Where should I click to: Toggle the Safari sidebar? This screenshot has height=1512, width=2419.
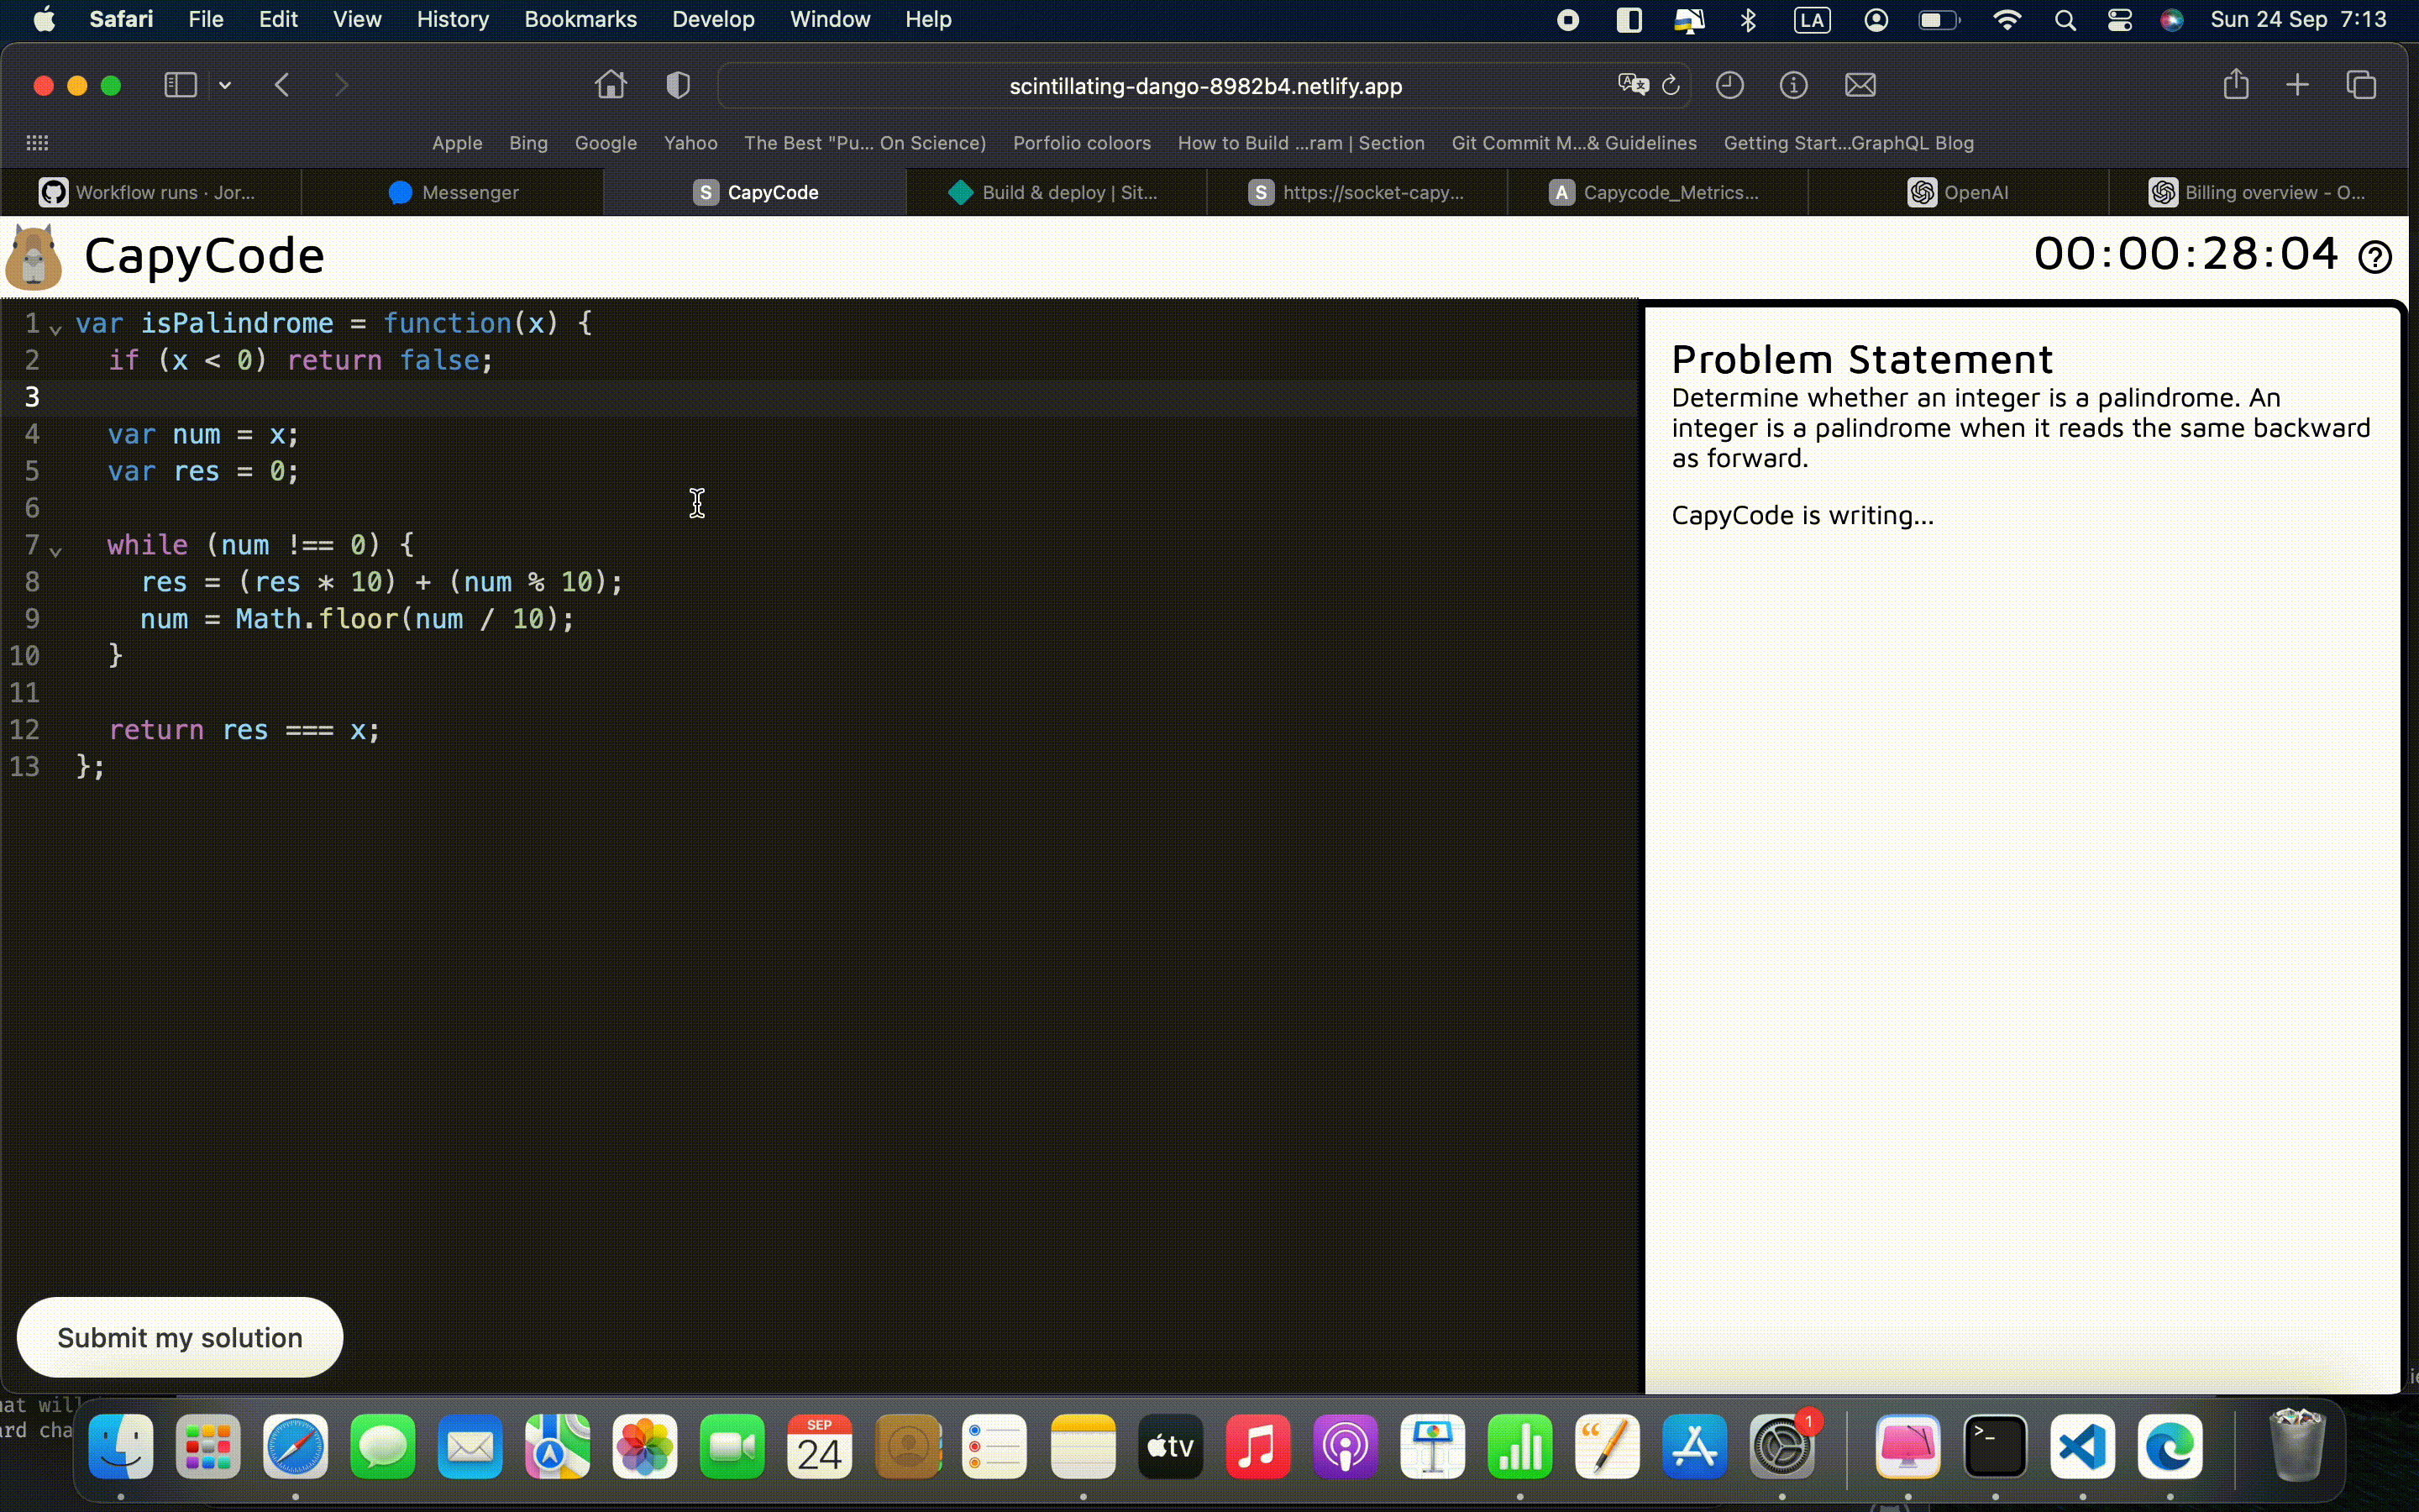tap(180, 85)
